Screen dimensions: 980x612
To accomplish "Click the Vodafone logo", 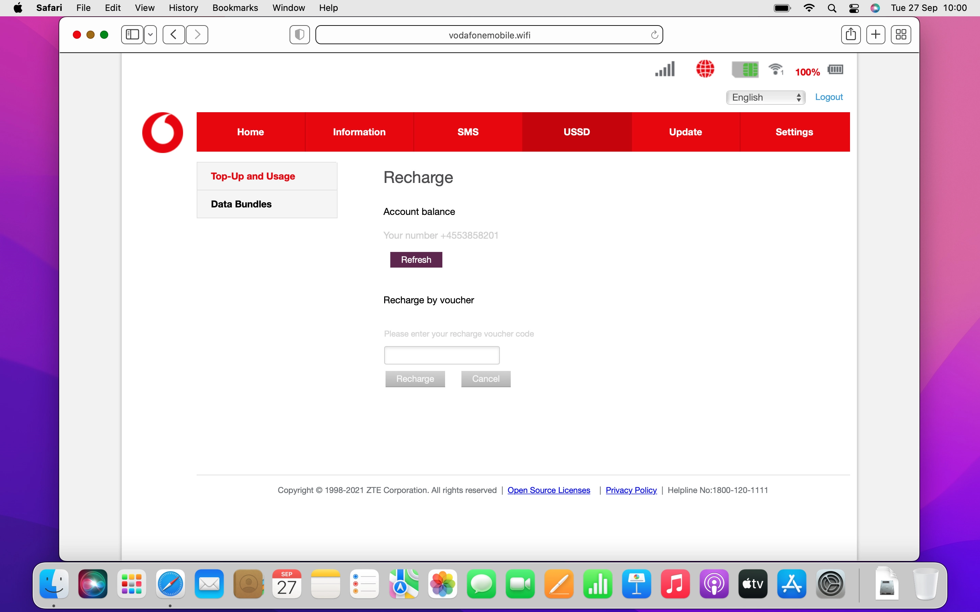I will click(162, 132).
